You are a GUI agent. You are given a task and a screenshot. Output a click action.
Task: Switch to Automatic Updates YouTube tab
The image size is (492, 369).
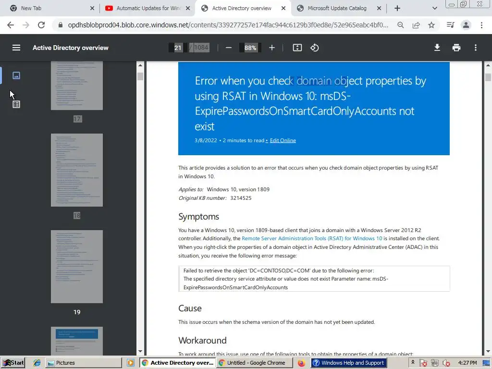[x=148, y=9]
